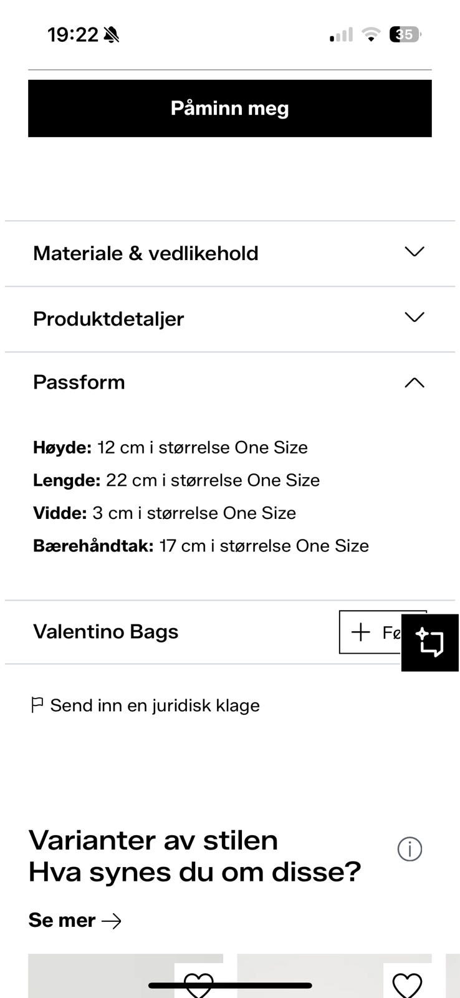Tap the silent mode bell icon
Image resolution: width=460 pixels, height=998 pixels.
(112, 35)
